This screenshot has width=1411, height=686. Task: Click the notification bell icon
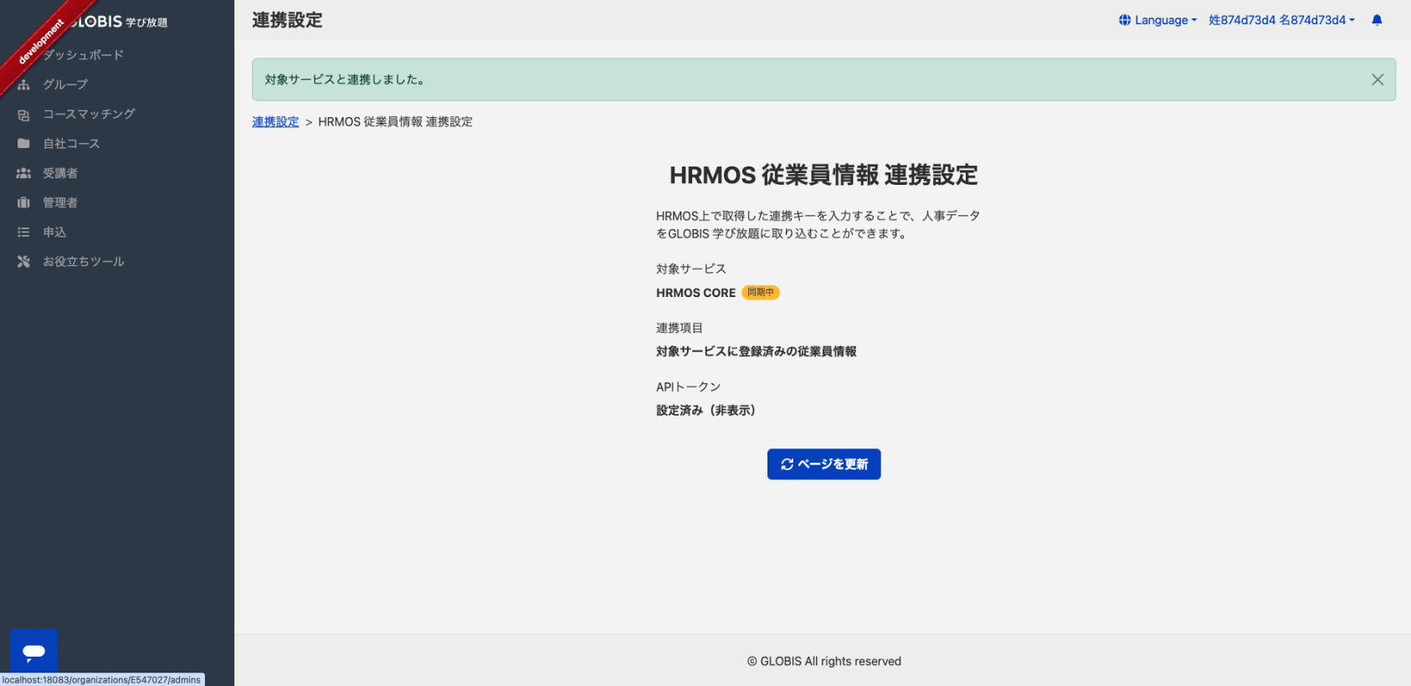click(1377, 20)
